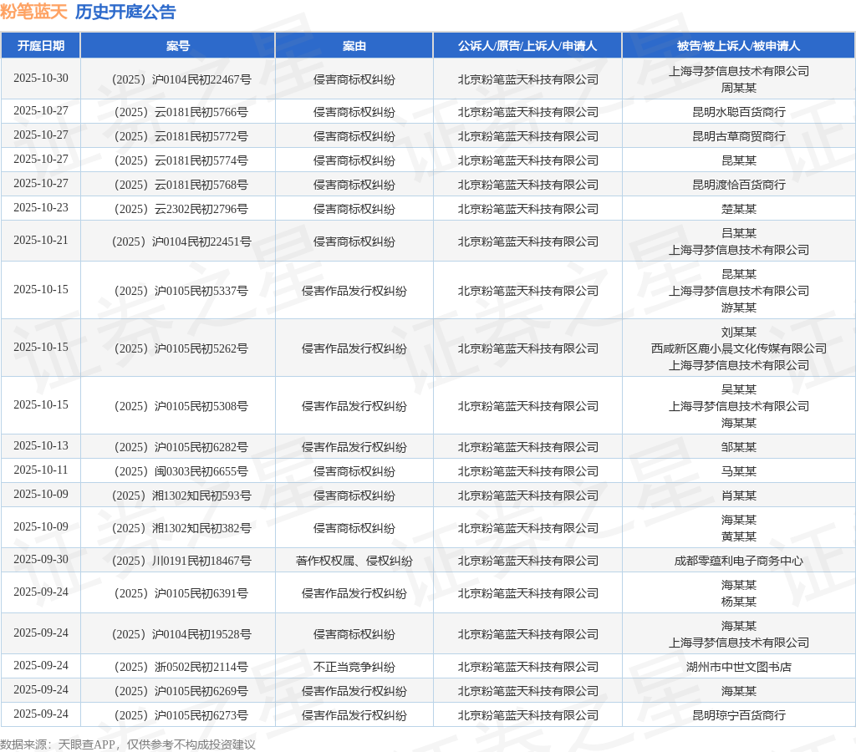Screen dimensions: 856x752
Task: Select case number 云0181民初5768号
Action: (x=181, y=185)
